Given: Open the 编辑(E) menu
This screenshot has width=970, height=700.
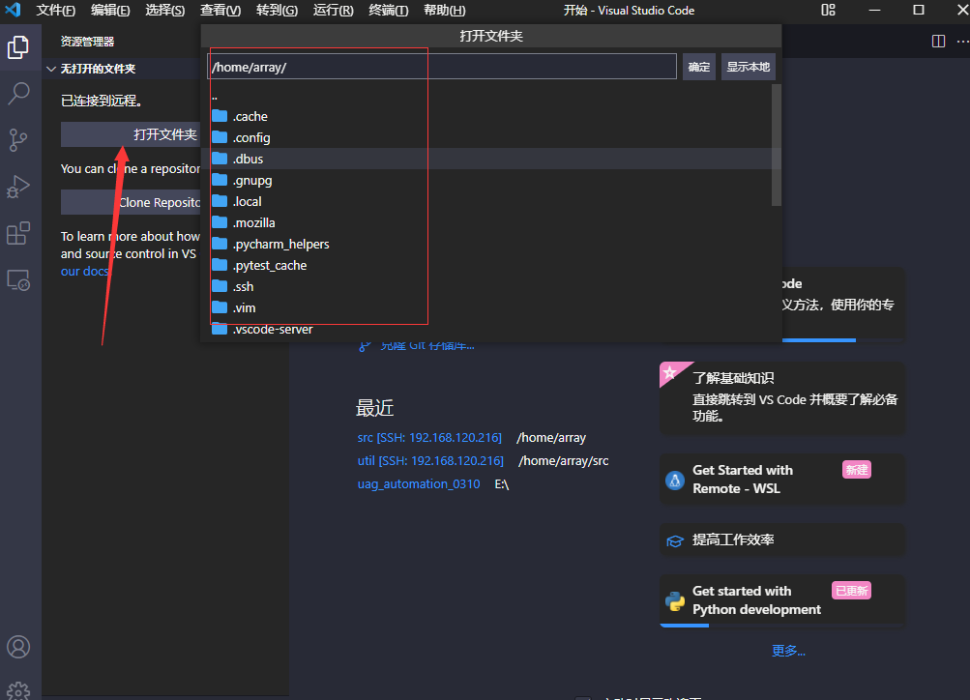Looking at the screenshot, I should (110, 11).
